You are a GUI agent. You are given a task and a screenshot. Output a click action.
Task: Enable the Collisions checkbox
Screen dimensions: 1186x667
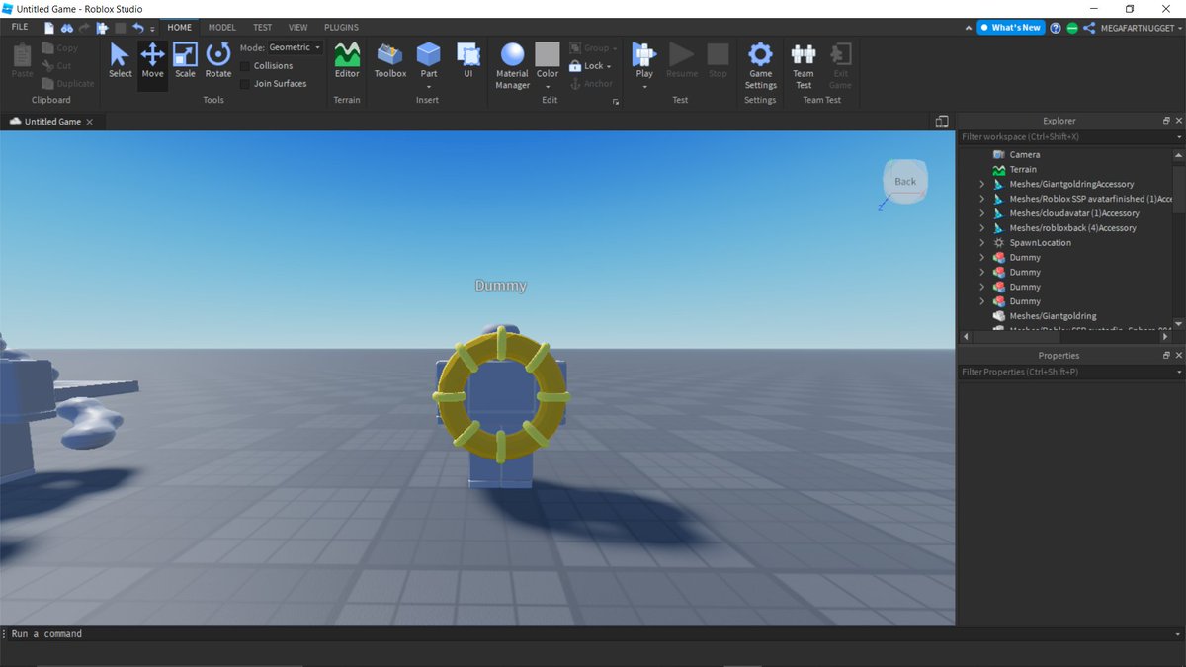pyautogui.click(x=245, y=66)
